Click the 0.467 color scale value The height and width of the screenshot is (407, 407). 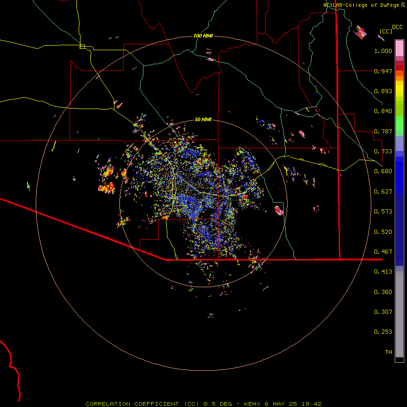click(383, 252)
